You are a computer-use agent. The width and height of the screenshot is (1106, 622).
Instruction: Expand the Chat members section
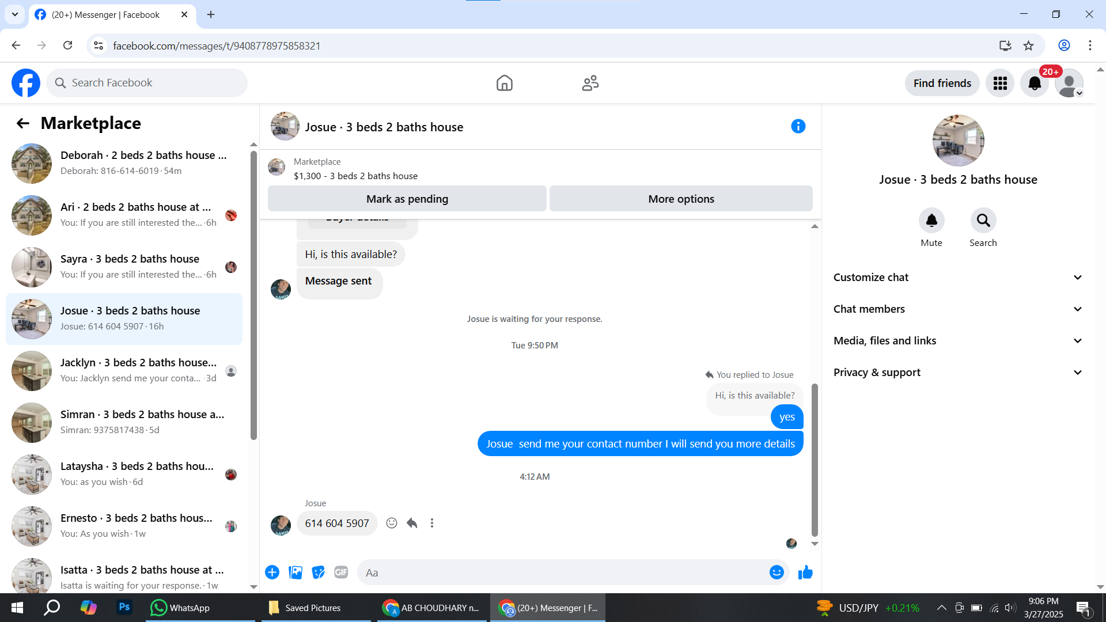[x=958, y=309]
